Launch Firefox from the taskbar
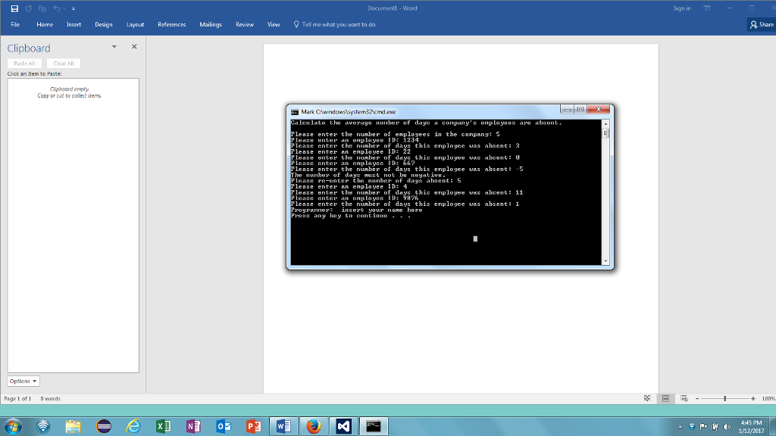This screenshot has width=776, height=436. point(312,425)
